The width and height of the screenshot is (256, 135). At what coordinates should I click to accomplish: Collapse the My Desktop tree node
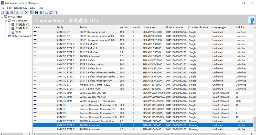(x=2, y=17)
